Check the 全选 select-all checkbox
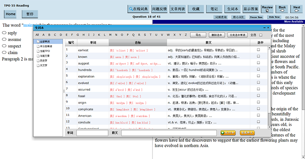This screenshot has width=305, height=159. pos(261,35)
